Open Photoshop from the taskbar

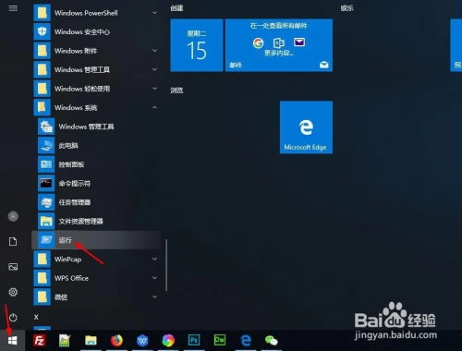[194, 340]
